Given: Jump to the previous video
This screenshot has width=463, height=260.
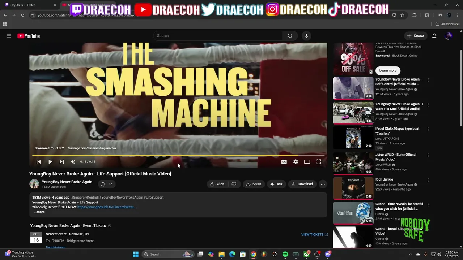Looking at the screenshot, I should point(39,162).
